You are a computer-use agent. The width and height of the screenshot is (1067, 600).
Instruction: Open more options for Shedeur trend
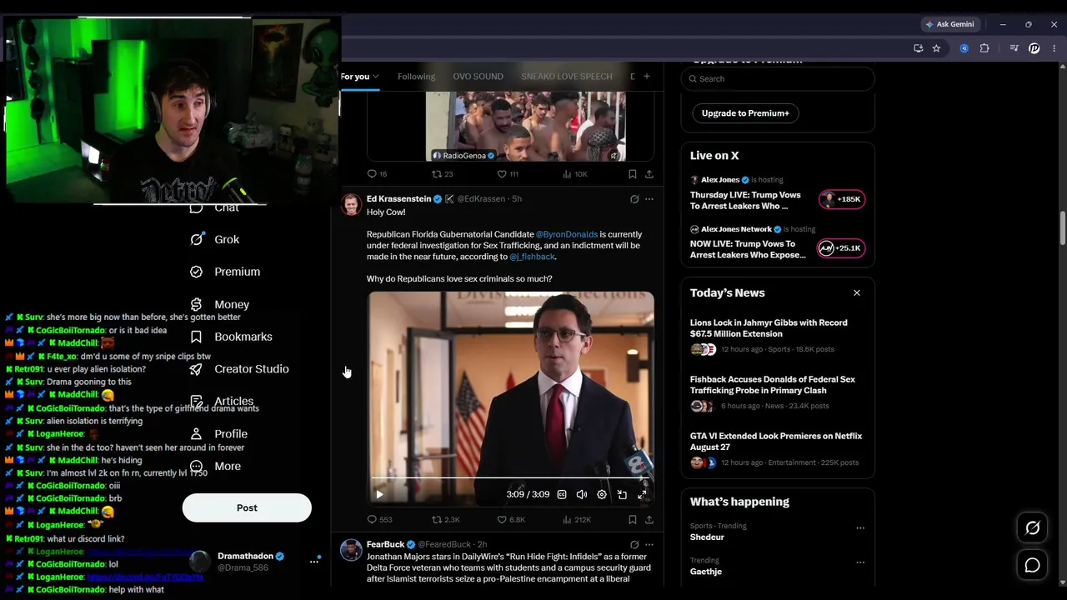[x=860, y=528]
